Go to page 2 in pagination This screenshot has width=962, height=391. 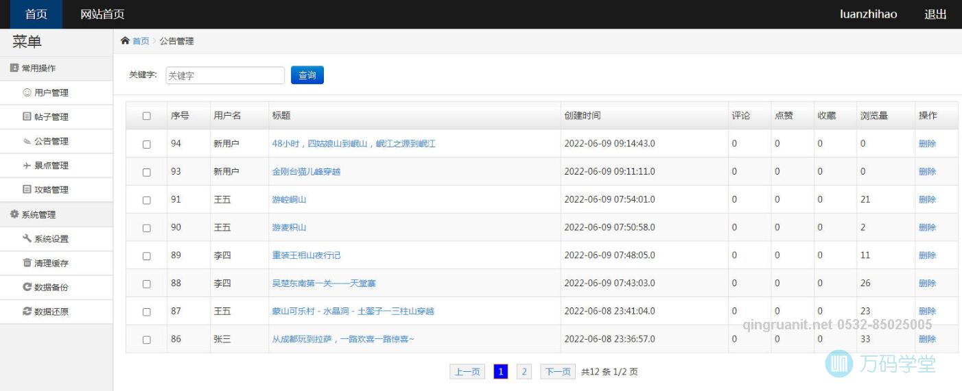pyautogui.click(x=524, y=372)
